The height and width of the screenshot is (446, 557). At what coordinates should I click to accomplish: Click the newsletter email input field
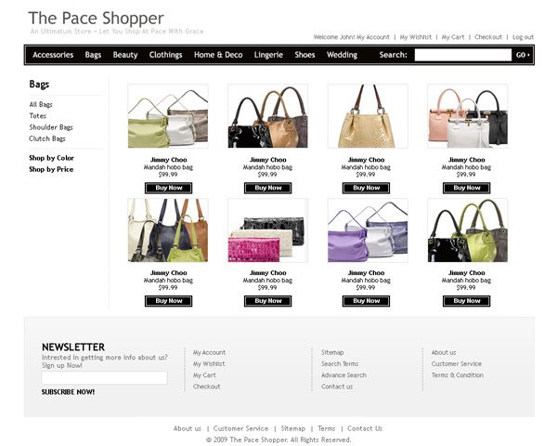(104, 378)
